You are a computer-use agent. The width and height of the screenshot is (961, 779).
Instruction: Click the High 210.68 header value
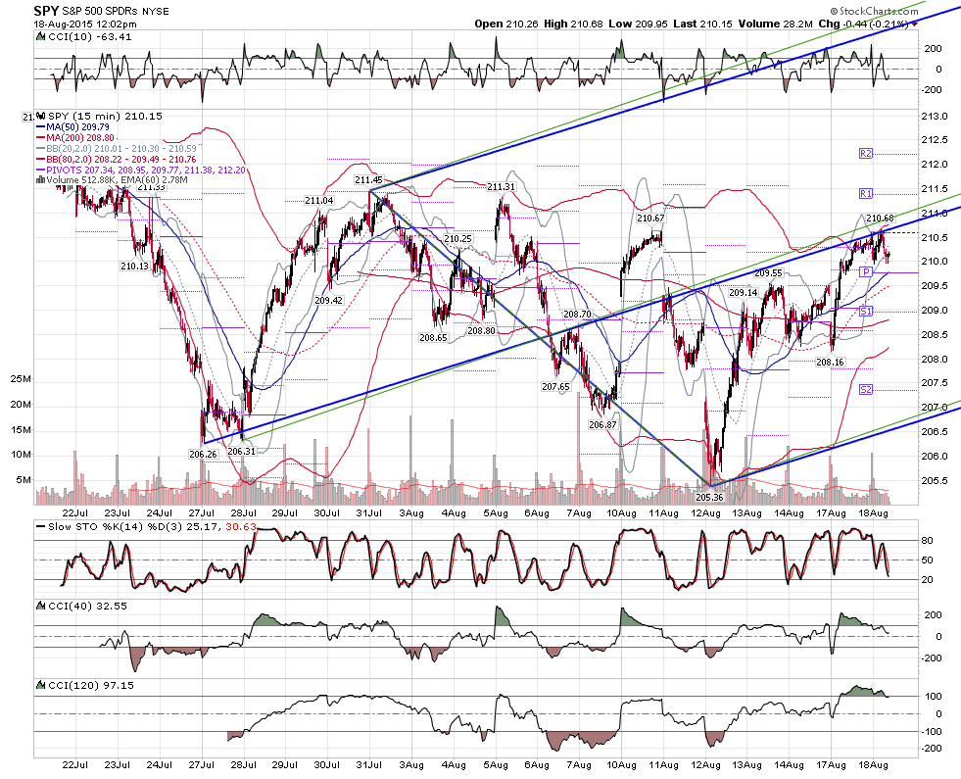pos(573,24)
